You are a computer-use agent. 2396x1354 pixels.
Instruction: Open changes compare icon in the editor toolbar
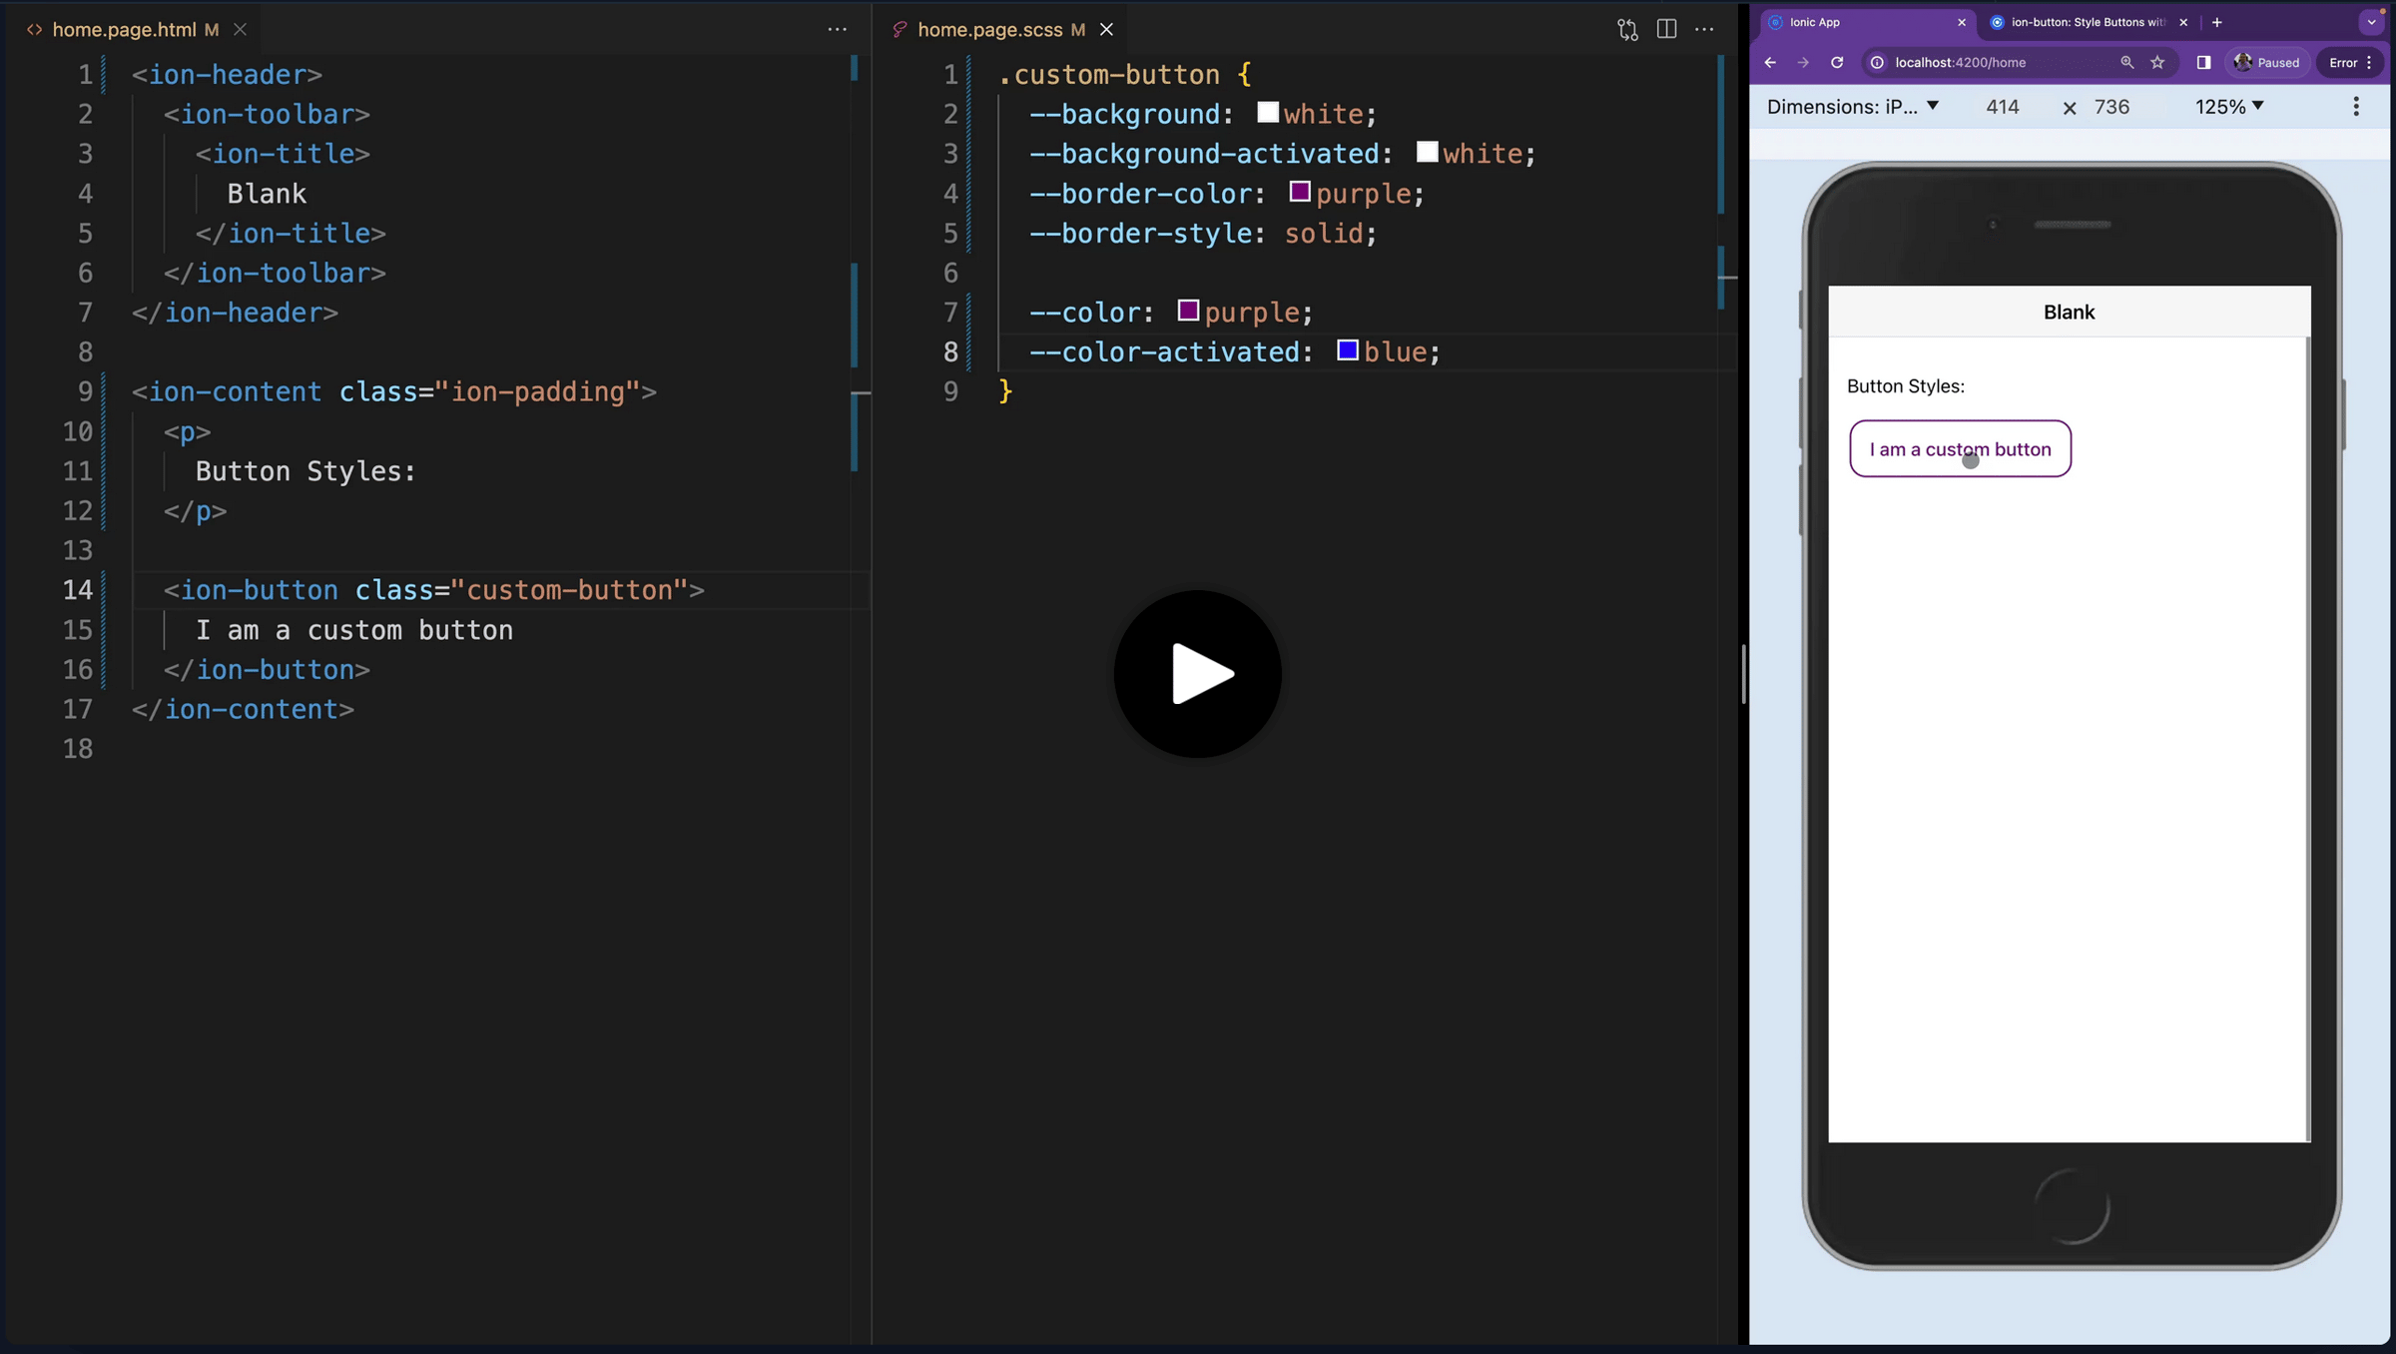click(x=1627, y=29)
